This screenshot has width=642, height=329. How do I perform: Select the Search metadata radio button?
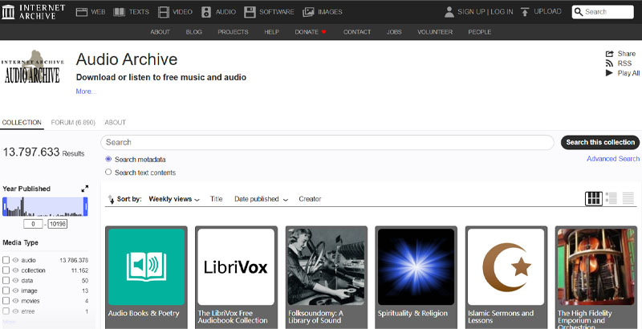click(108, 159)
